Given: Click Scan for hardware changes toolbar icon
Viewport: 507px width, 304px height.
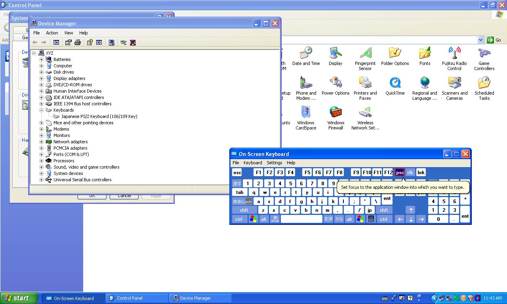Looking at the screenshot, I should (111, 42).
